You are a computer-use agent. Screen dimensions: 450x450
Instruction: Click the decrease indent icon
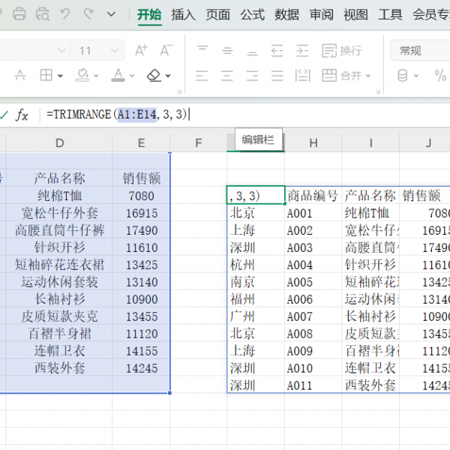coord(277,51)
